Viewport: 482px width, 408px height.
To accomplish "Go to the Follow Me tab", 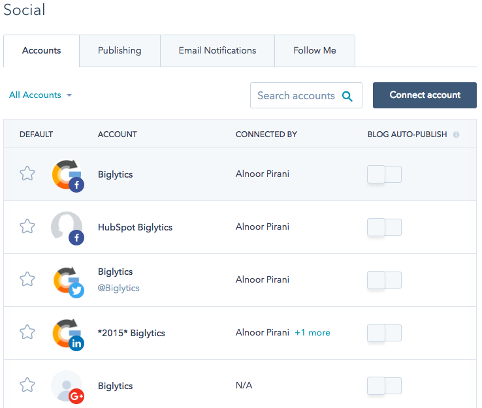I will [315, 51].
